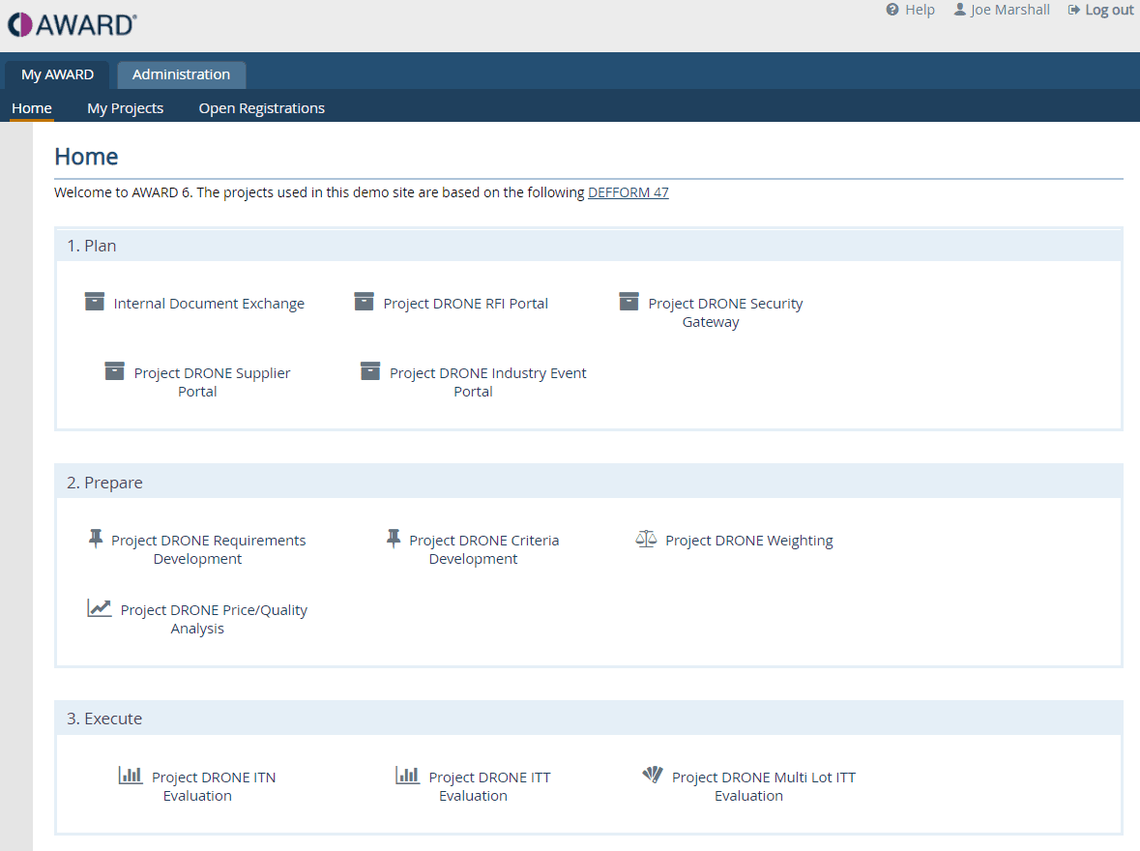Click the archive icon for Project DRONE RFI Portal

tap(364, 302)
